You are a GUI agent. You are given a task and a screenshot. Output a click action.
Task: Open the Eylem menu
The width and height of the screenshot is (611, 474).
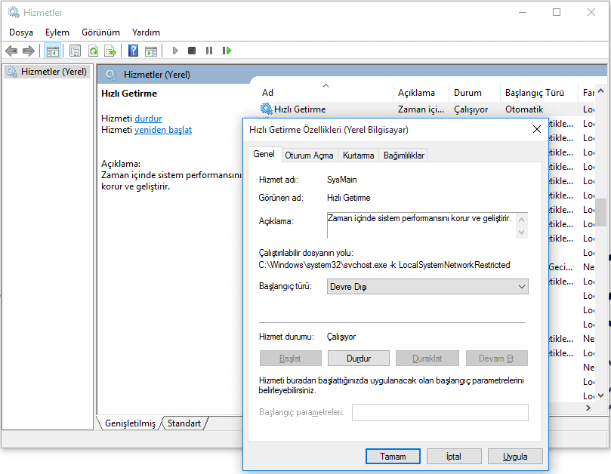point(57,32)
